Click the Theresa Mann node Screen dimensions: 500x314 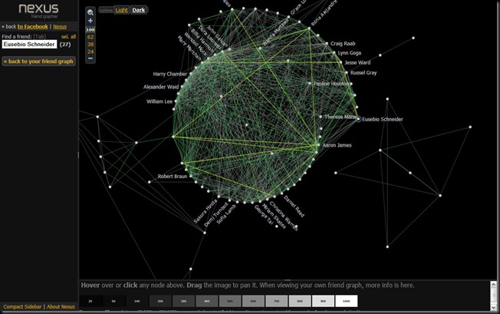click(321, 117)
